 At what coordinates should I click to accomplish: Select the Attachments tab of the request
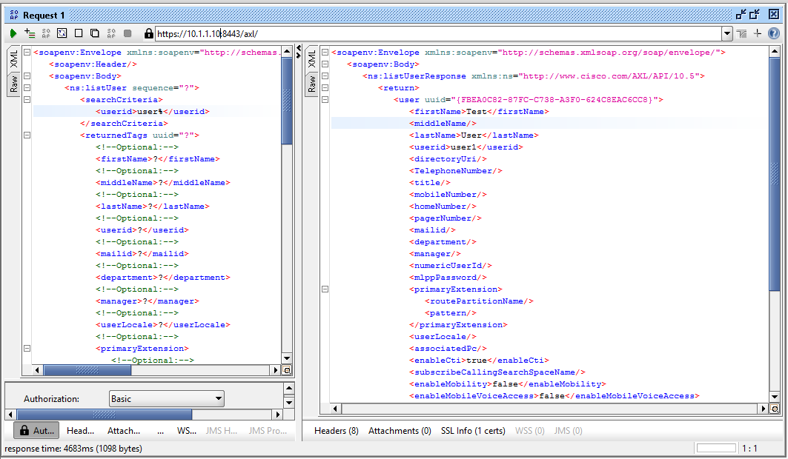pyautogui.click(x=122, y=430)
